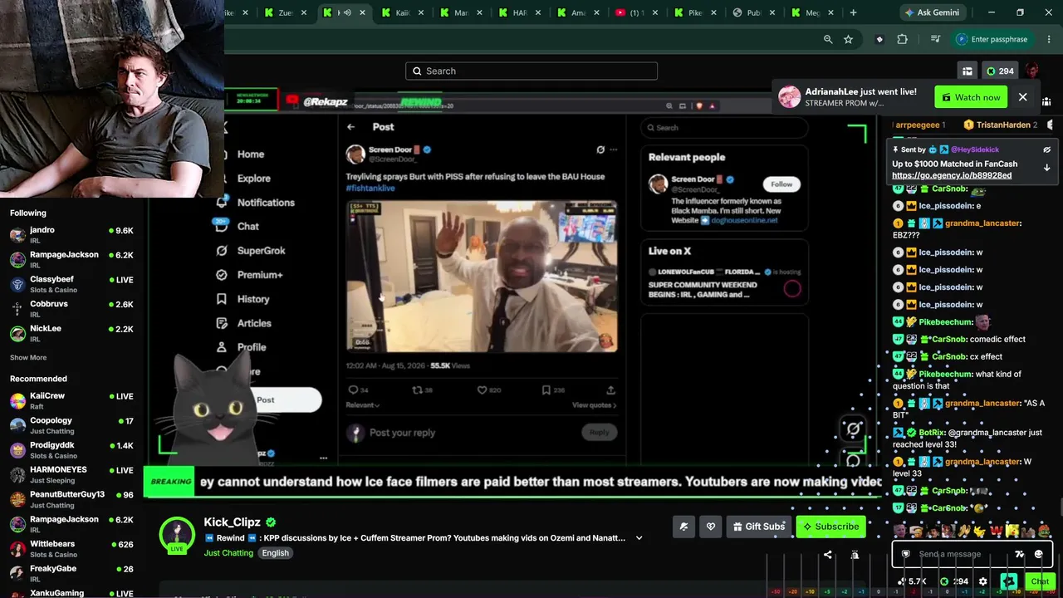Mute channel notifications with the bell button
1063x598 pixels.
pyautogui.click(x=683, y=526)
